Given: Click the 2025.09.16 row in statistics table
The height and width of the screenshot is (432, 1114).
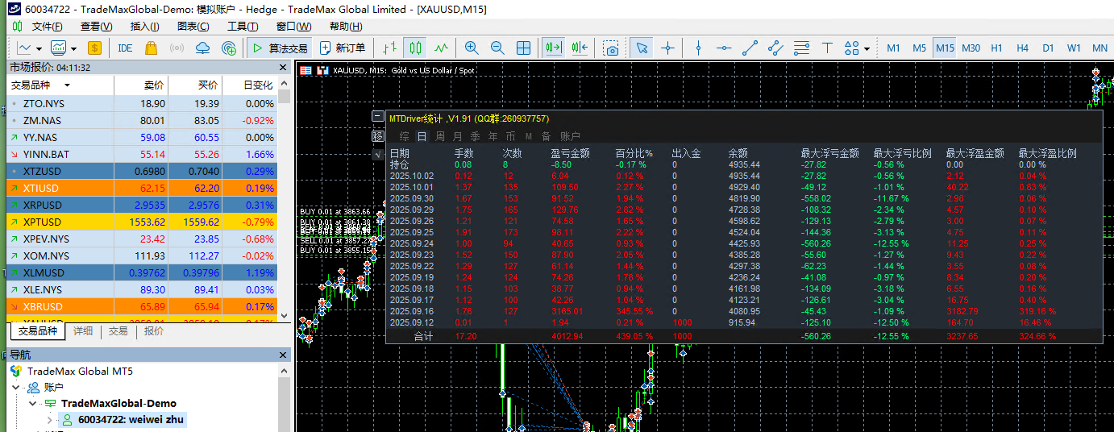Looking at the screenshot, I should (x=742, y=310).
